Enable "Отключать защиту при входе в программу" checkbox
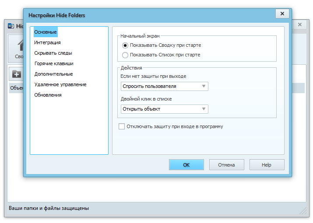The width and height of the screenshot is (313, 223). click(x=122, y=127)
